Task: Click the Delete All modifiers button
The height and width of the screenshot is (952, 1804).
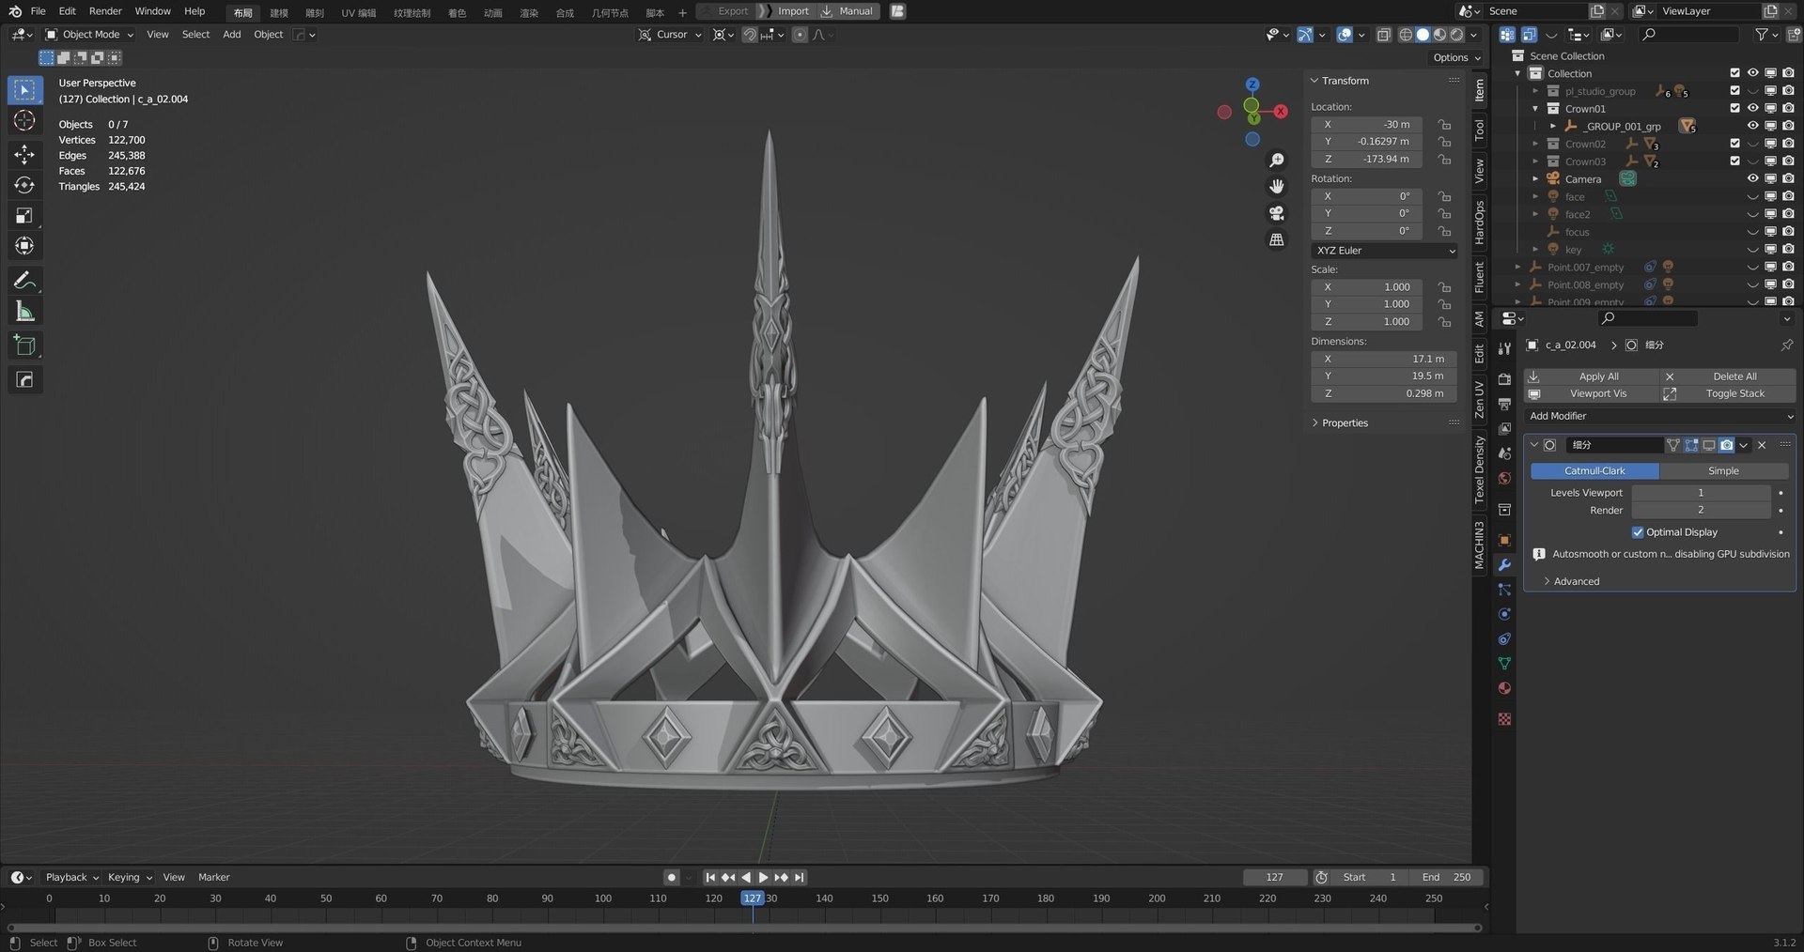Action: click(1727, 376)
